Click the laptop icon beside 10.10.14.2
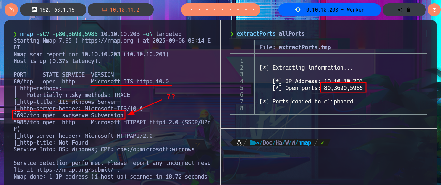Viewport: 441px width, 185px height. (104, 10)
